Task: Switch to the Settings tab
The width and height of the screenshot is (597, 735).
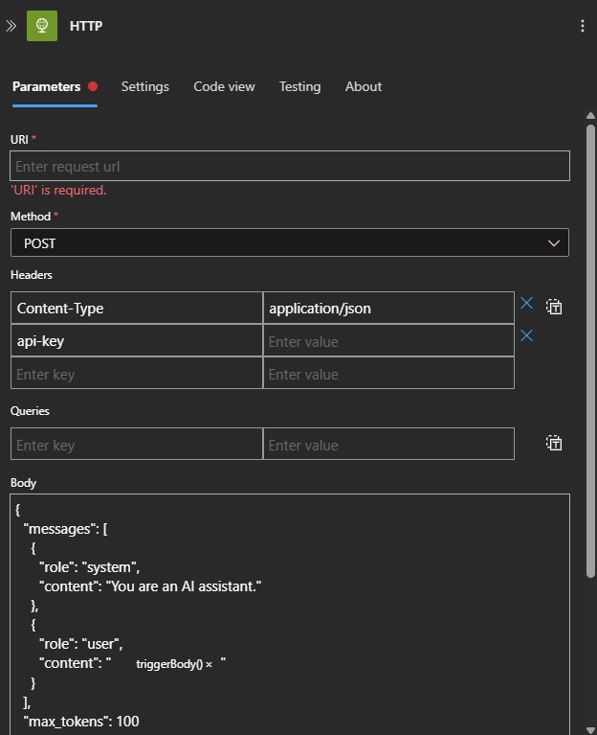Action: [145, 86]
